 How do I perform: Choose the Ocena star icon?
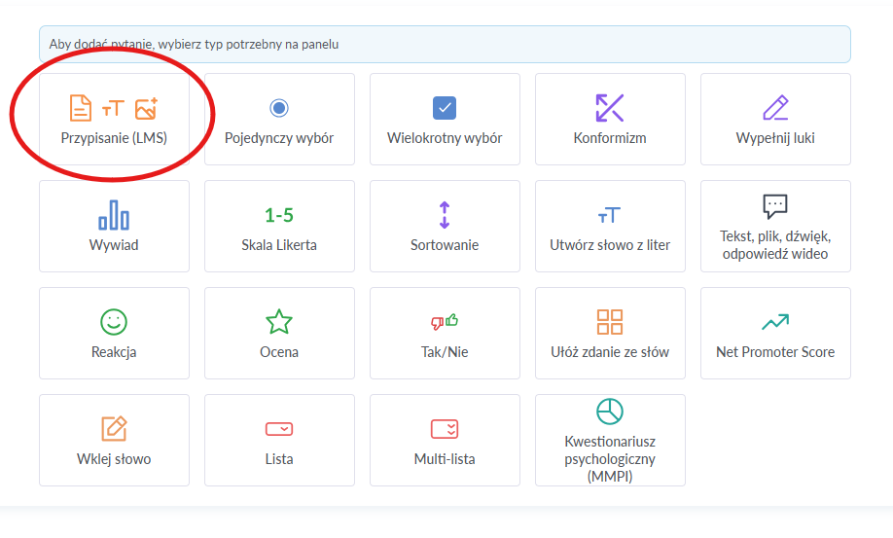tap(279, 322)
